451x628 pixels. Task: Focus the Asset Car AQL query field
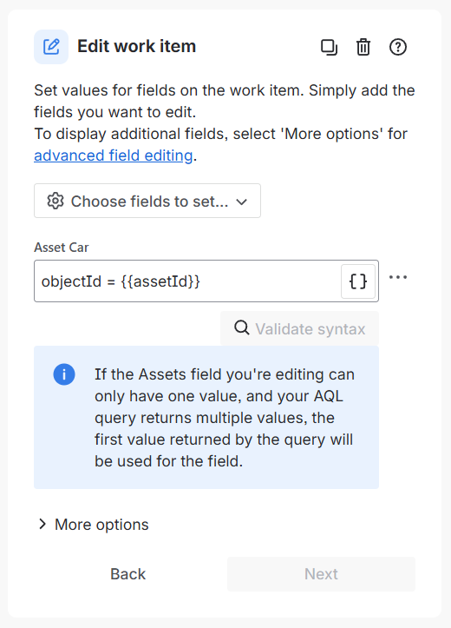click(x=188, y=281)
